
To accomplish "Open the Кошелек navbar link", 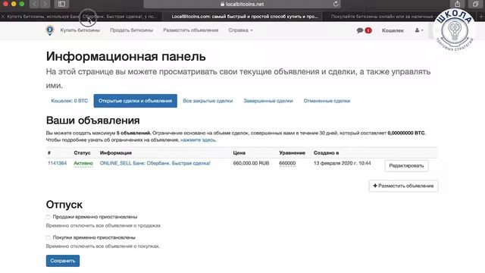I will 393,30.
